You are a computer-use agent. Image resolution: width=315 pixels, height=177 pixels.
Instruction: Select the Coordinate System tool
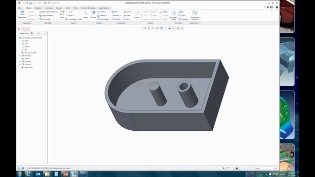pyautogui.click(x=74, y=19)
